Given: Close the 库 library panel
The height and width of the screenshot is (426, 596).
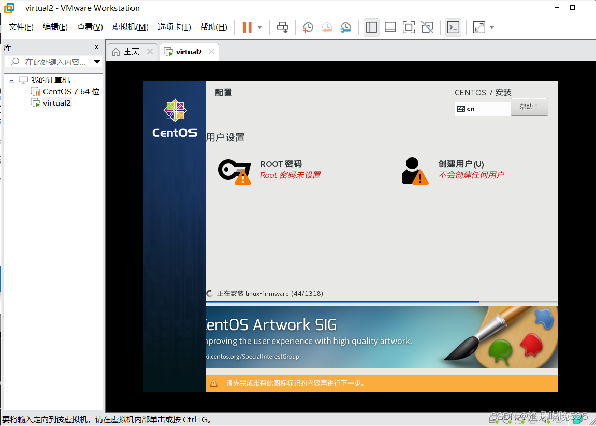Looking at the screenshot, I should tap(96, 47).
